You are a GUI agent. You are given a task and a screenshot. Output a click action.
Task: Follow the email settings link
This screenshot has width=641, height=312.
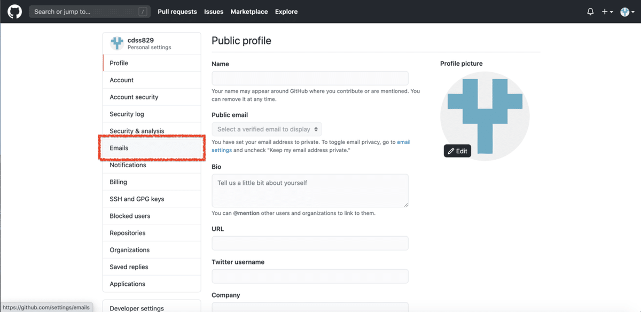pos(403,142)
